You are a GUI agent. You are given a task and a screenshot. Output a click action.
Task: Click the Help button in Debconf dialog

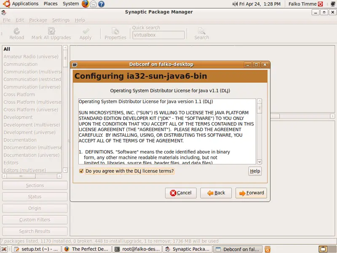coord(255,171)
